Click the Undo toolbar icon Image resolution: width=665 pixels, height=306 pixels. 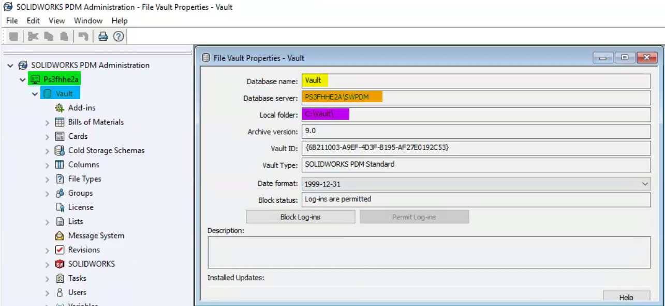coord(83,37)
